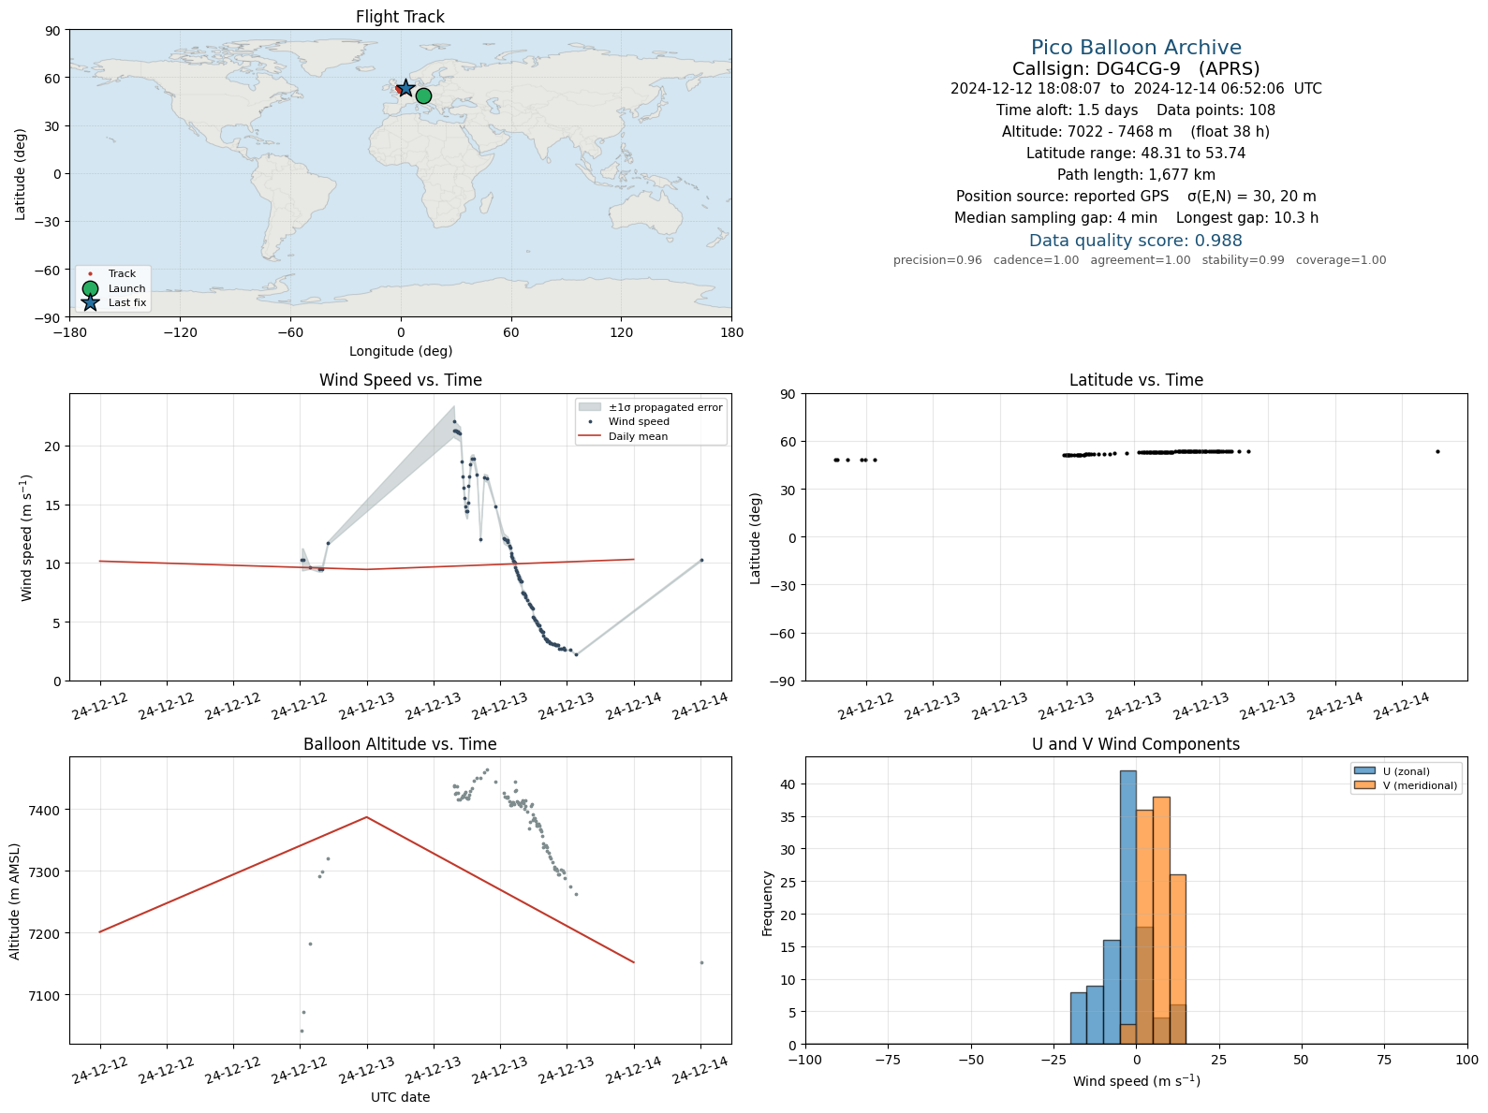
Task: Click the "Altitude (m AMSL)" axis label
Action: tap(14, 901)
